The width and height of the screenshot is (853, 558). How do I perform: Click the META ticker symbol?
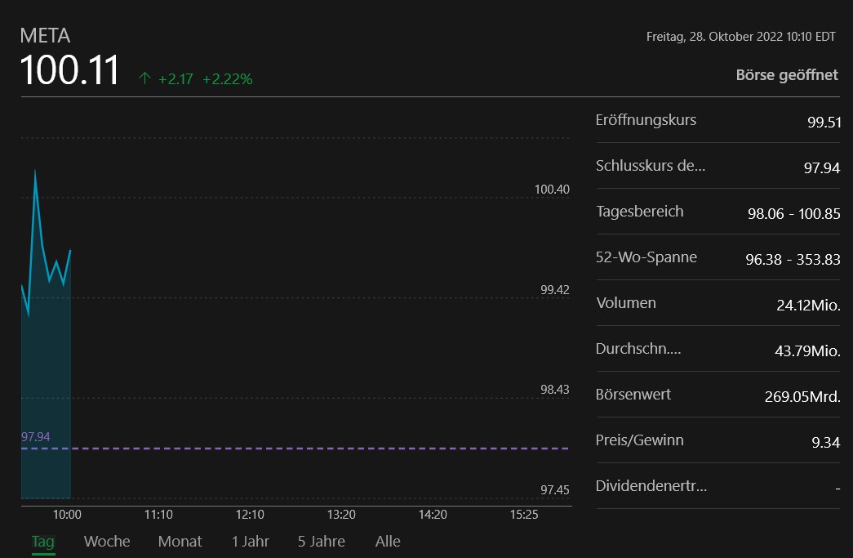(45, 36)
